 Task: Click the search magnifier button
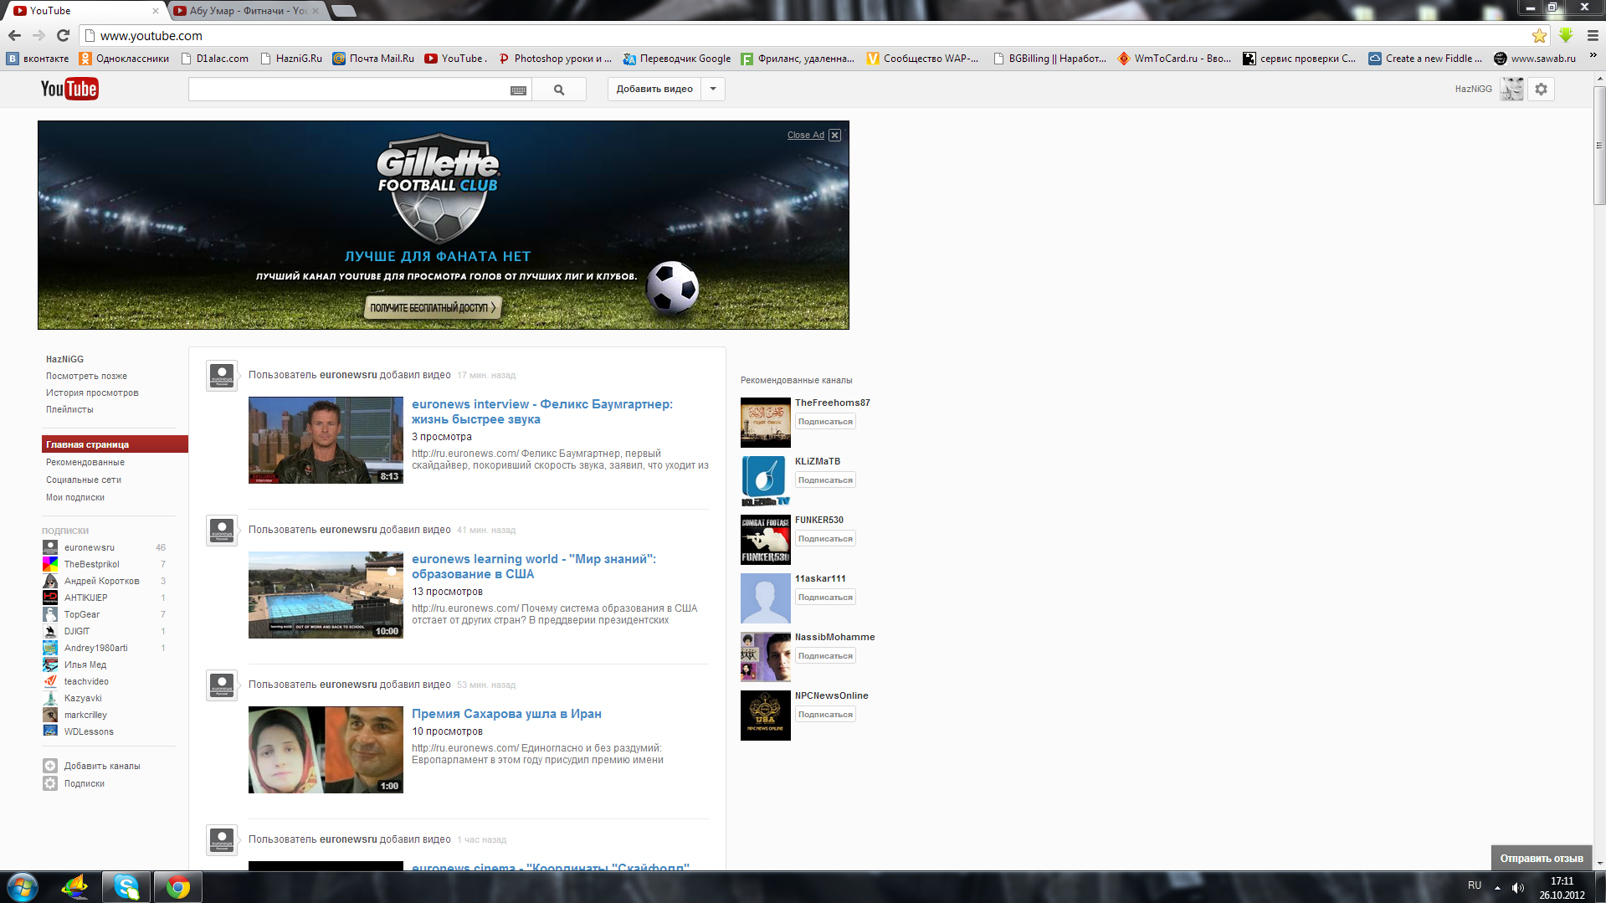click(x=558, y=90)
